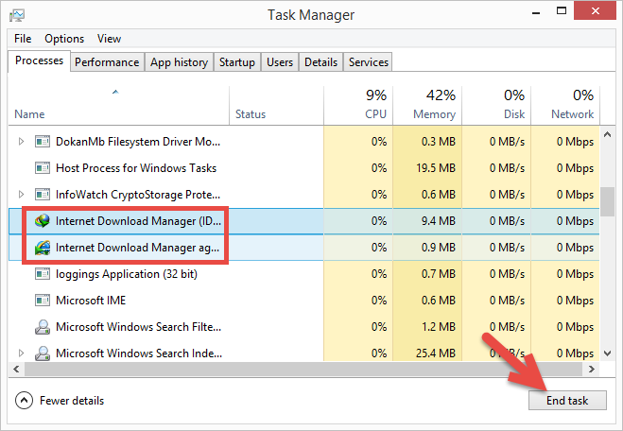The width and height of the screenshot is (623, 431).
Task: Close the Task Manager window
Action: click(595, 11)
